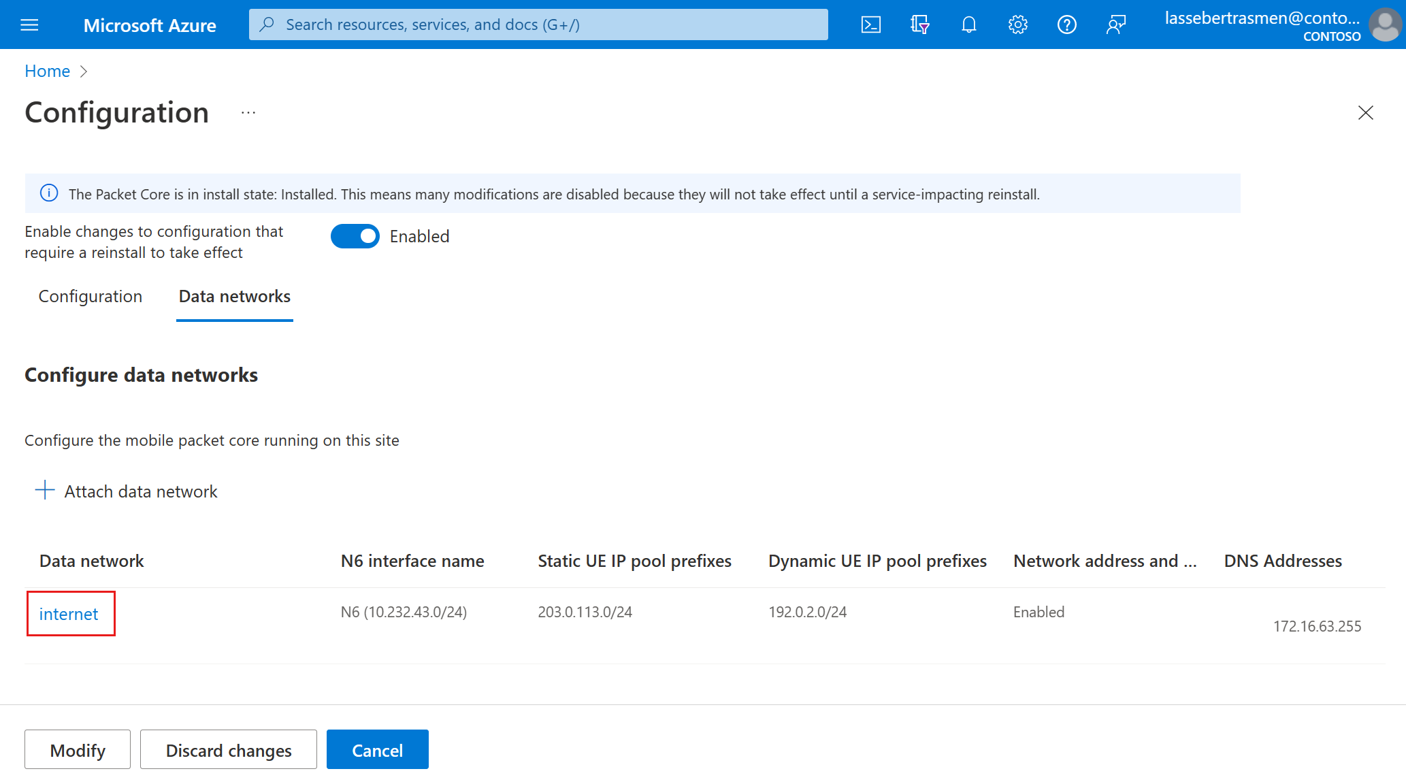Click the portal menu hamburger icon
The height and width of the screenshot is (784, 1406).
click(x=29, y=24)
